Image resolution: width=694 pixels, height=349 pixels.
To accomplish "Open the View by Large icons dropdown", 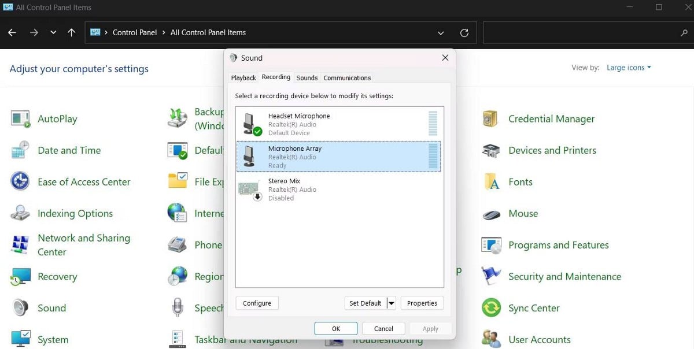I will 629,68.
